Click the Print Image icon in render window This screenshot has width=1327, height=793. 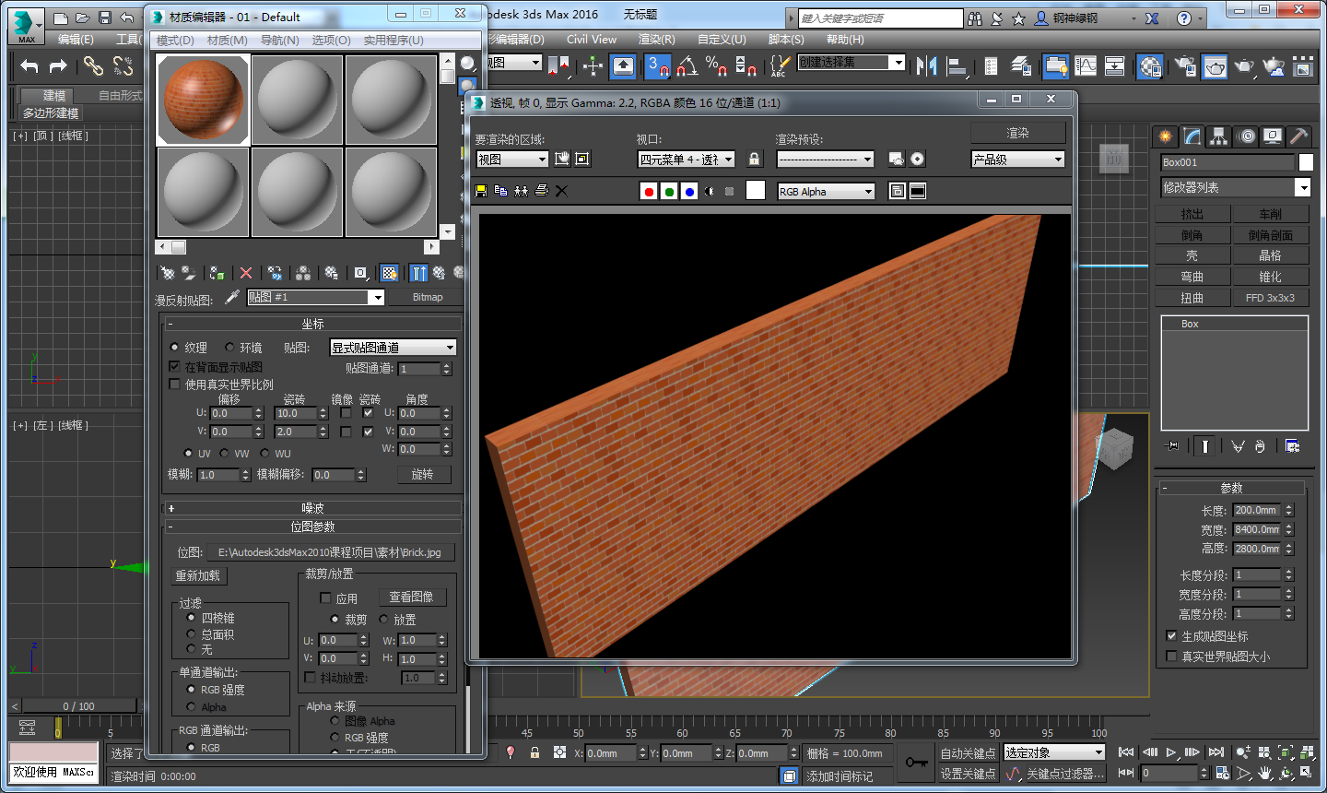tap(541, 191)
